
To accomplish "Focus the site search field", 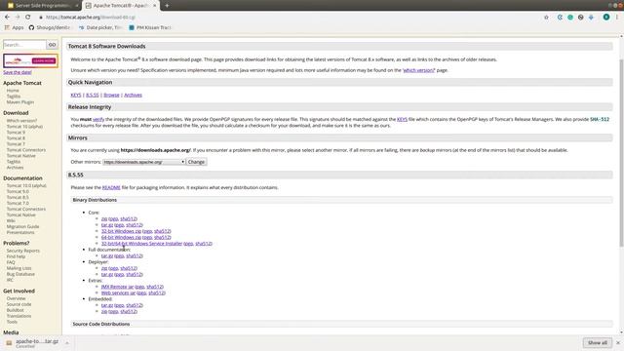I will click(x=24, y=45).
